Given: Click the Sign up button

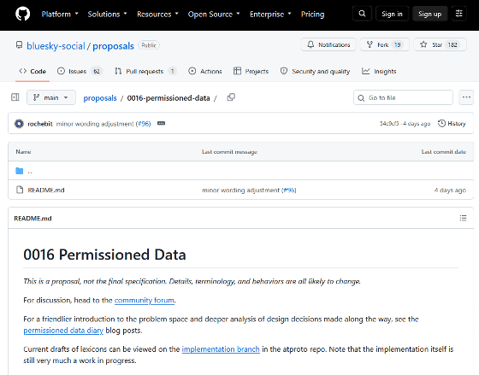Looking at the screenshot, I should 429,14.
